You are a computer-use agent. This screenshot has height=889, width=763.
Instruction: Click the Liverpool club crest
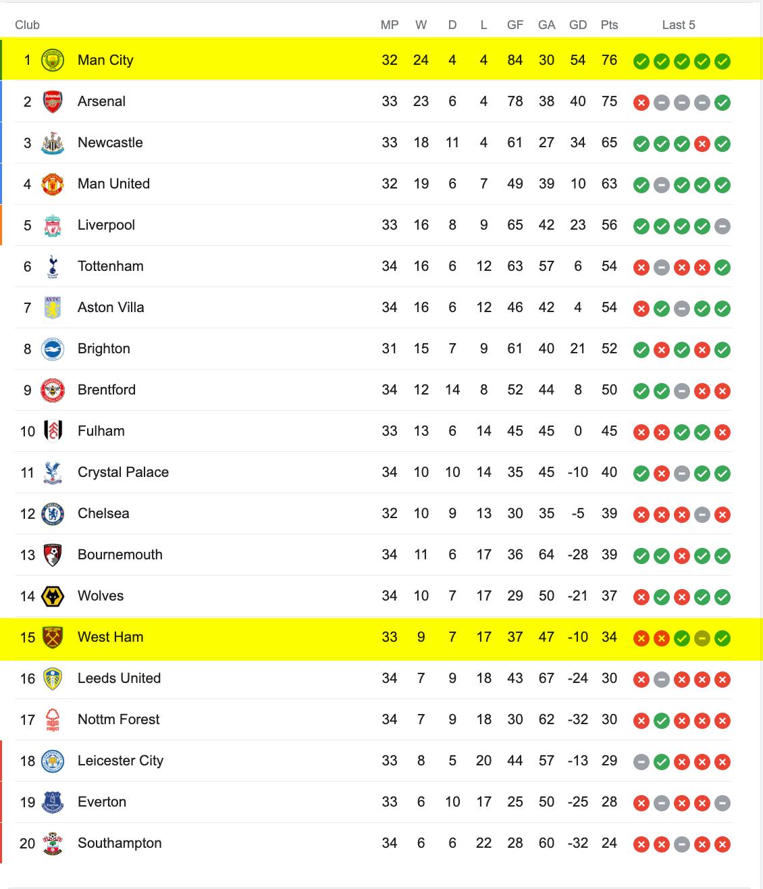[x=53, y=225]
